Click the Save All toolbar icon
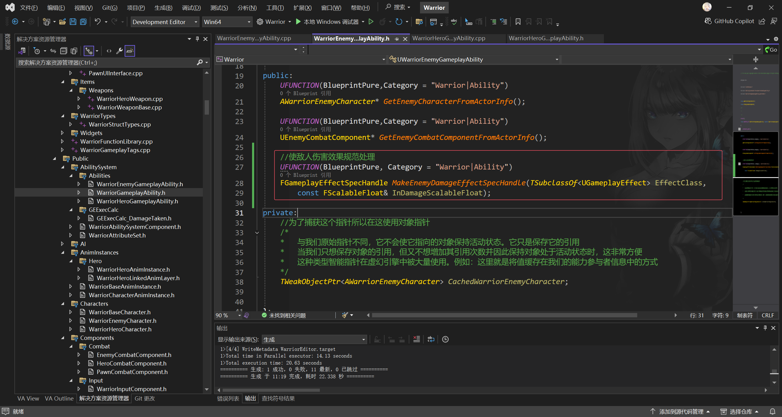This screenshot has height=417, width=782. (83, 22)
